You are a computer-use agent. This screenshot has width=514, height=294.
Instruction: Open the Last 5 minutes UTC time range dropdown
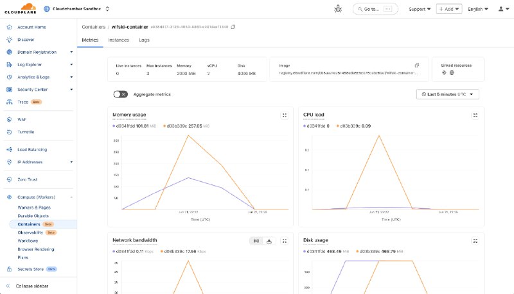pyautogui.click(x=447, y=94)
